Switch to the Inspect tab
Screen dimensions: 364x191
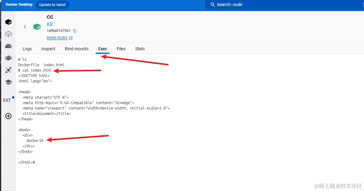coord(48,49)
